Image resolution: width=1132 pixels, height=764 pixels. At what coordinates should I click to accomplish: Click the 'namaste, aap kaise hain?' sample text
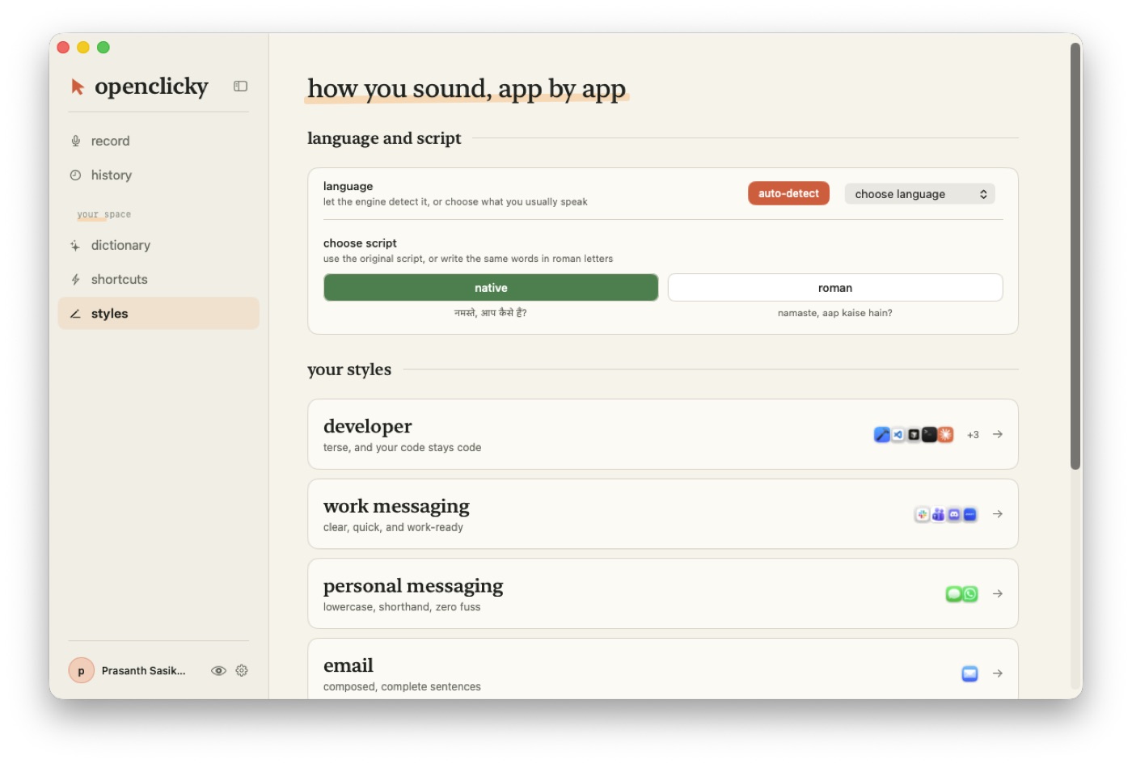[x=835, y=313]
